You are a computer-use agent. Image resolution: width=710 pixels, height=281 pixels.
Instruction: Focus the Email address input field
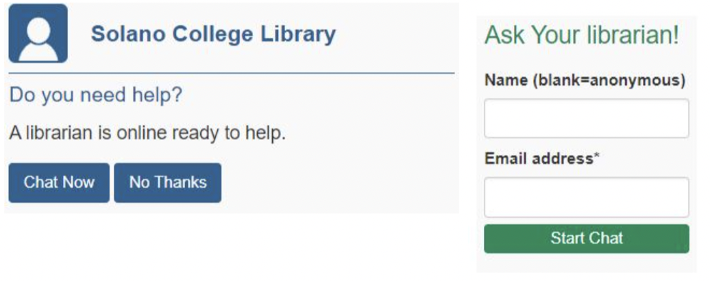tap(586, 197)
